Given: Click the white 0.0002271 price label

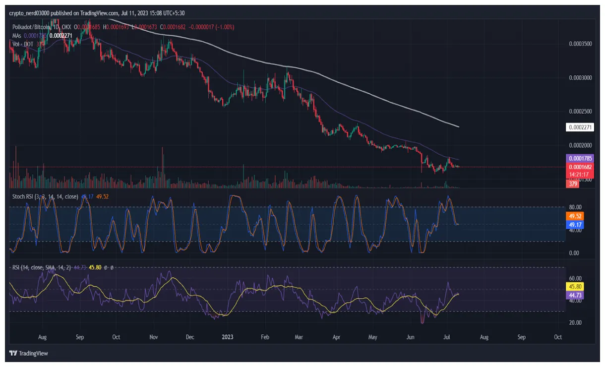Looking at the screenshot, I should (580, 127).
